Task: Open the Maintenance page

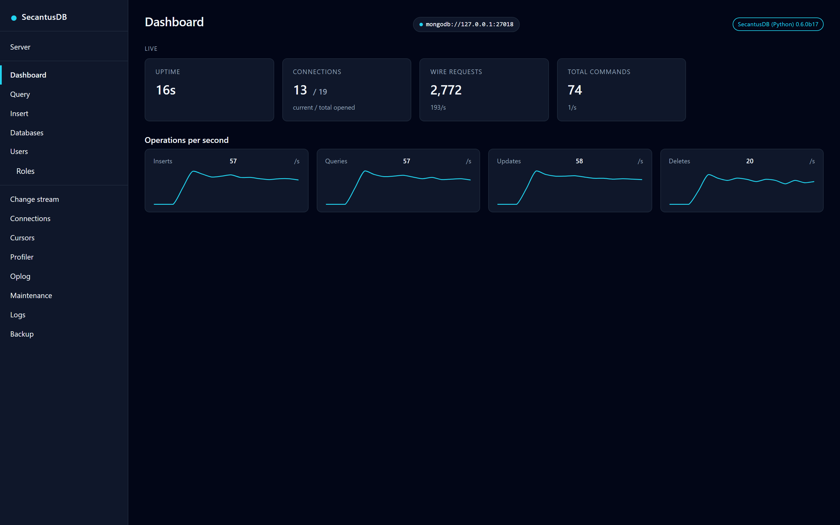Action: pos(64,295)
